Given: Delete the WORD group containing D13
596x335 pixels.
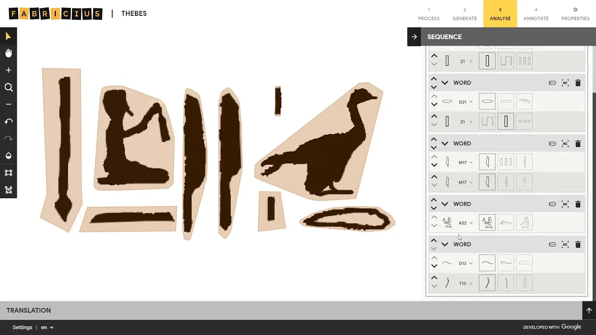Looking at the screenshot, I should click(x=578, y=244).
